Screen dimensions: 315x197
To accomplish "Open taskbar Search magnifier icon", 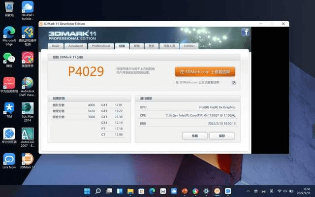I will (98, 191).
